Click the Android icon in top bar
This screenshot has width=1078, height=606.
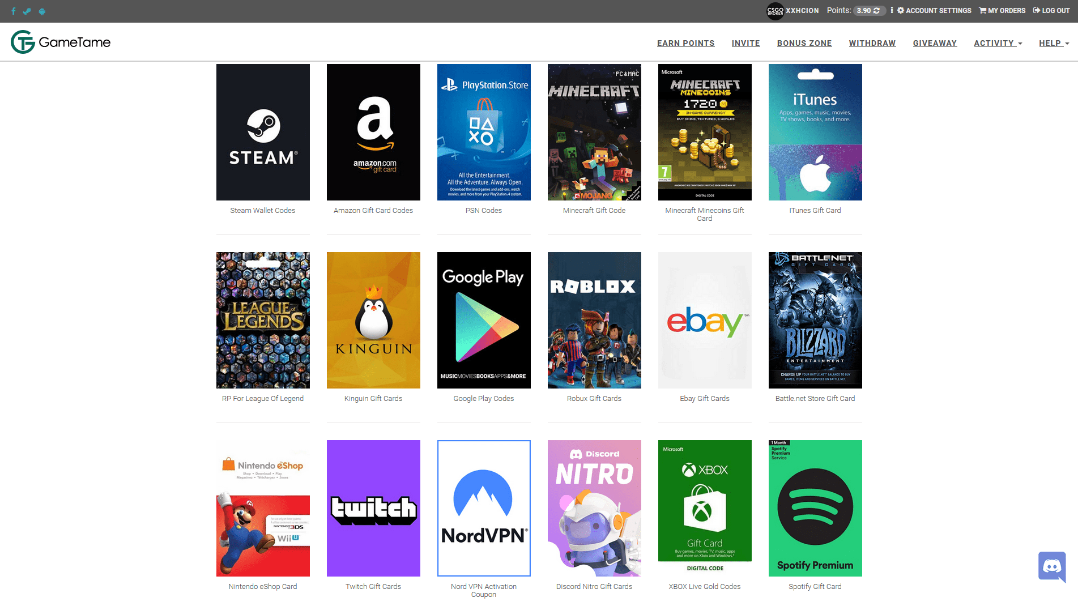[x=42, y=11]
